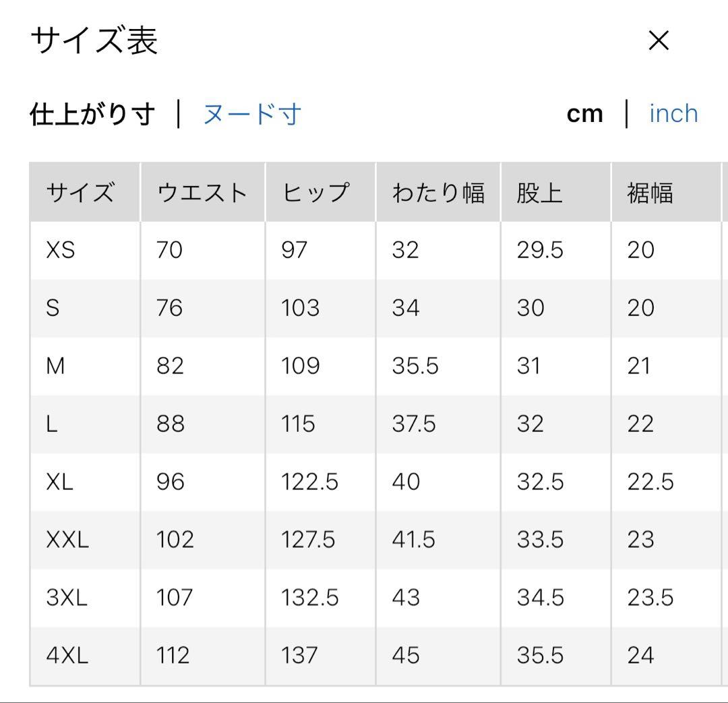The image size is (728, 703).
Task: Close the サイズ表 size chart dialog
Action: point(658,41)
